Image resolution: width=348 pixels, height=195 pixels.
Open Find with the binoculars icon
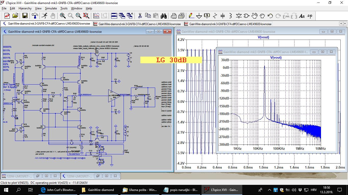[x=164, y=16]
